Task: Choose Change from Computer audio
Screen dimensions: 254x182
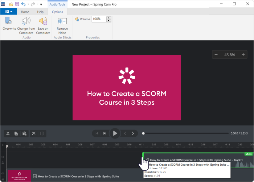Action: 26,26
